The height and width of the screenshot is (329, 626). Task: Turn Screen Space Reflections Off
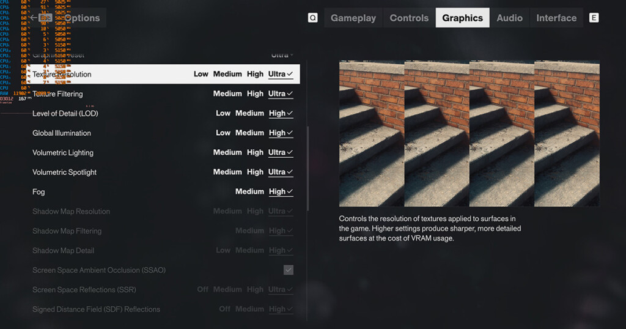coord(202,289)
